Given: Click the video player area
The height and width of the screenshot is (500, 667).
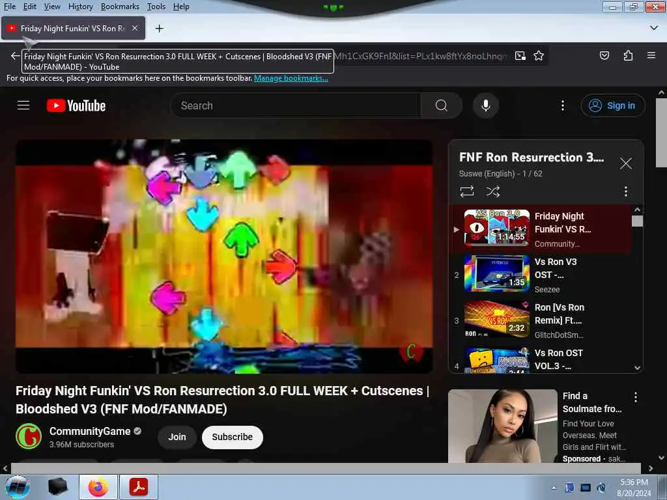Looking at the screenshot, I should coord(224,257).
